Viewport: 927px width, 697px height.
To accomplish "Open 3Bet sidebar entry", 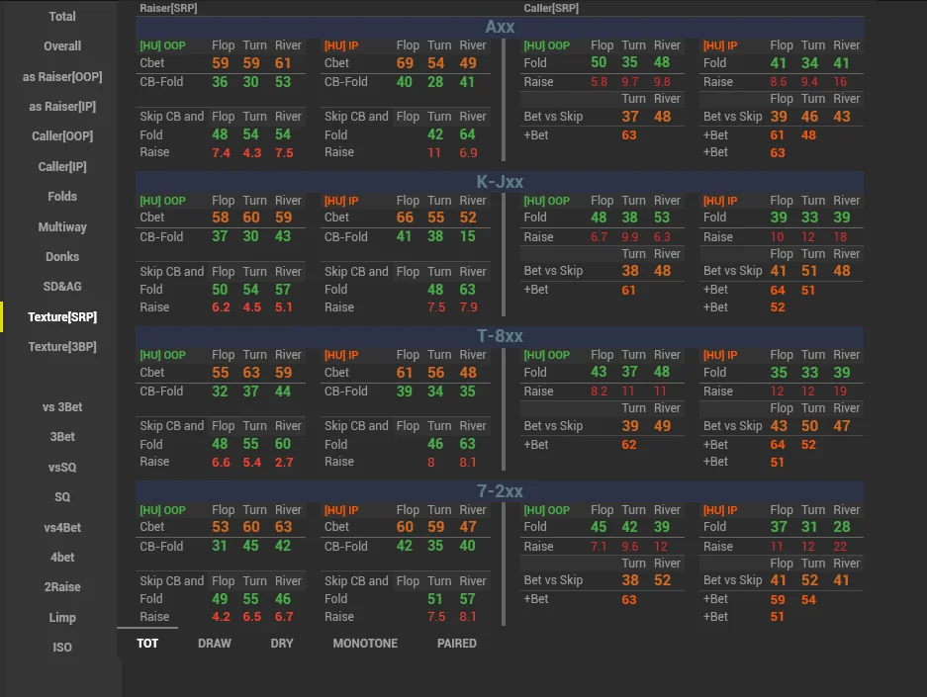I will [x=62, y=437].
